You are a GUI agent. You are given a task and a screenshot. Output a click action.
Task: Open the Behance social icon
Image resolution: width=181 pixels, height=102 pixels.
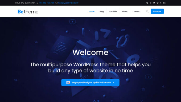pos(164,3)
